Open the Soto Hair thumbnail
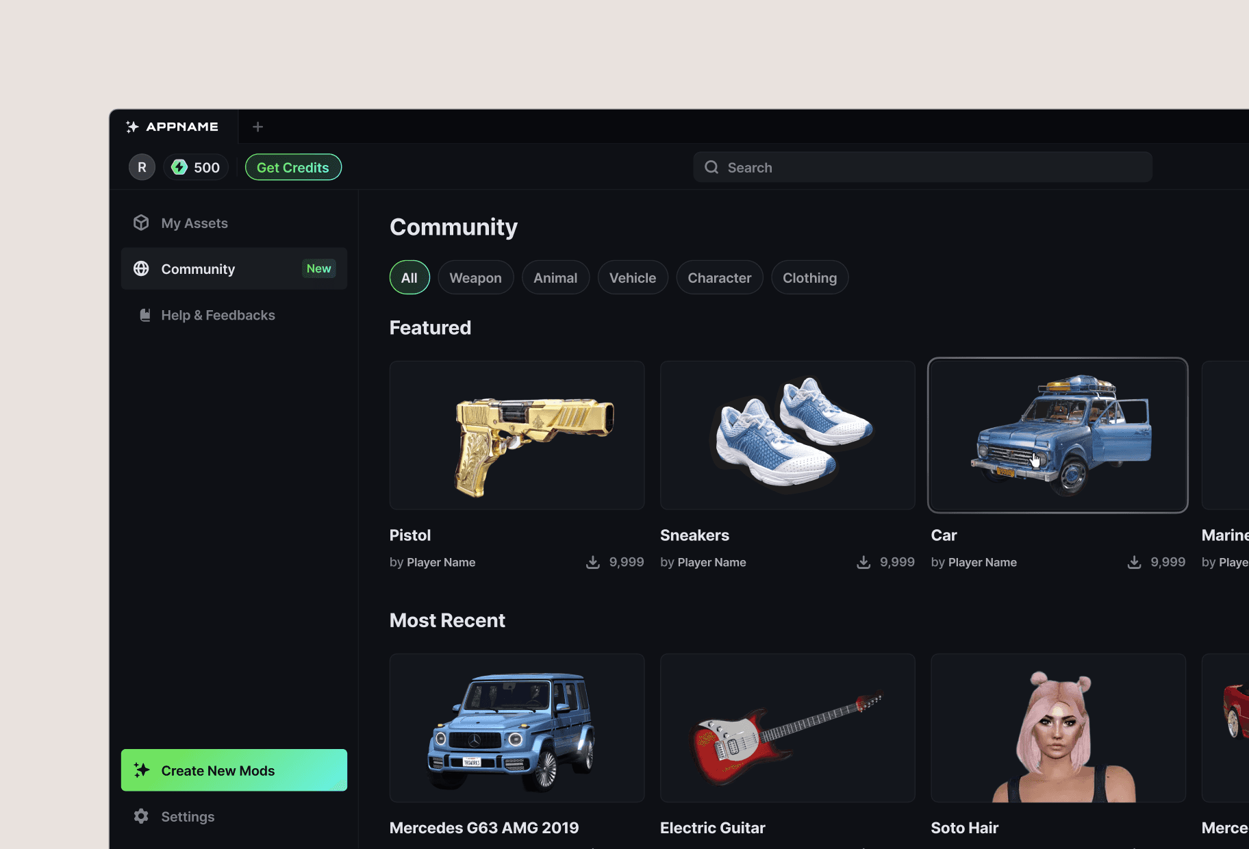Screen dimensions: 1249x849 point(1058,728)
